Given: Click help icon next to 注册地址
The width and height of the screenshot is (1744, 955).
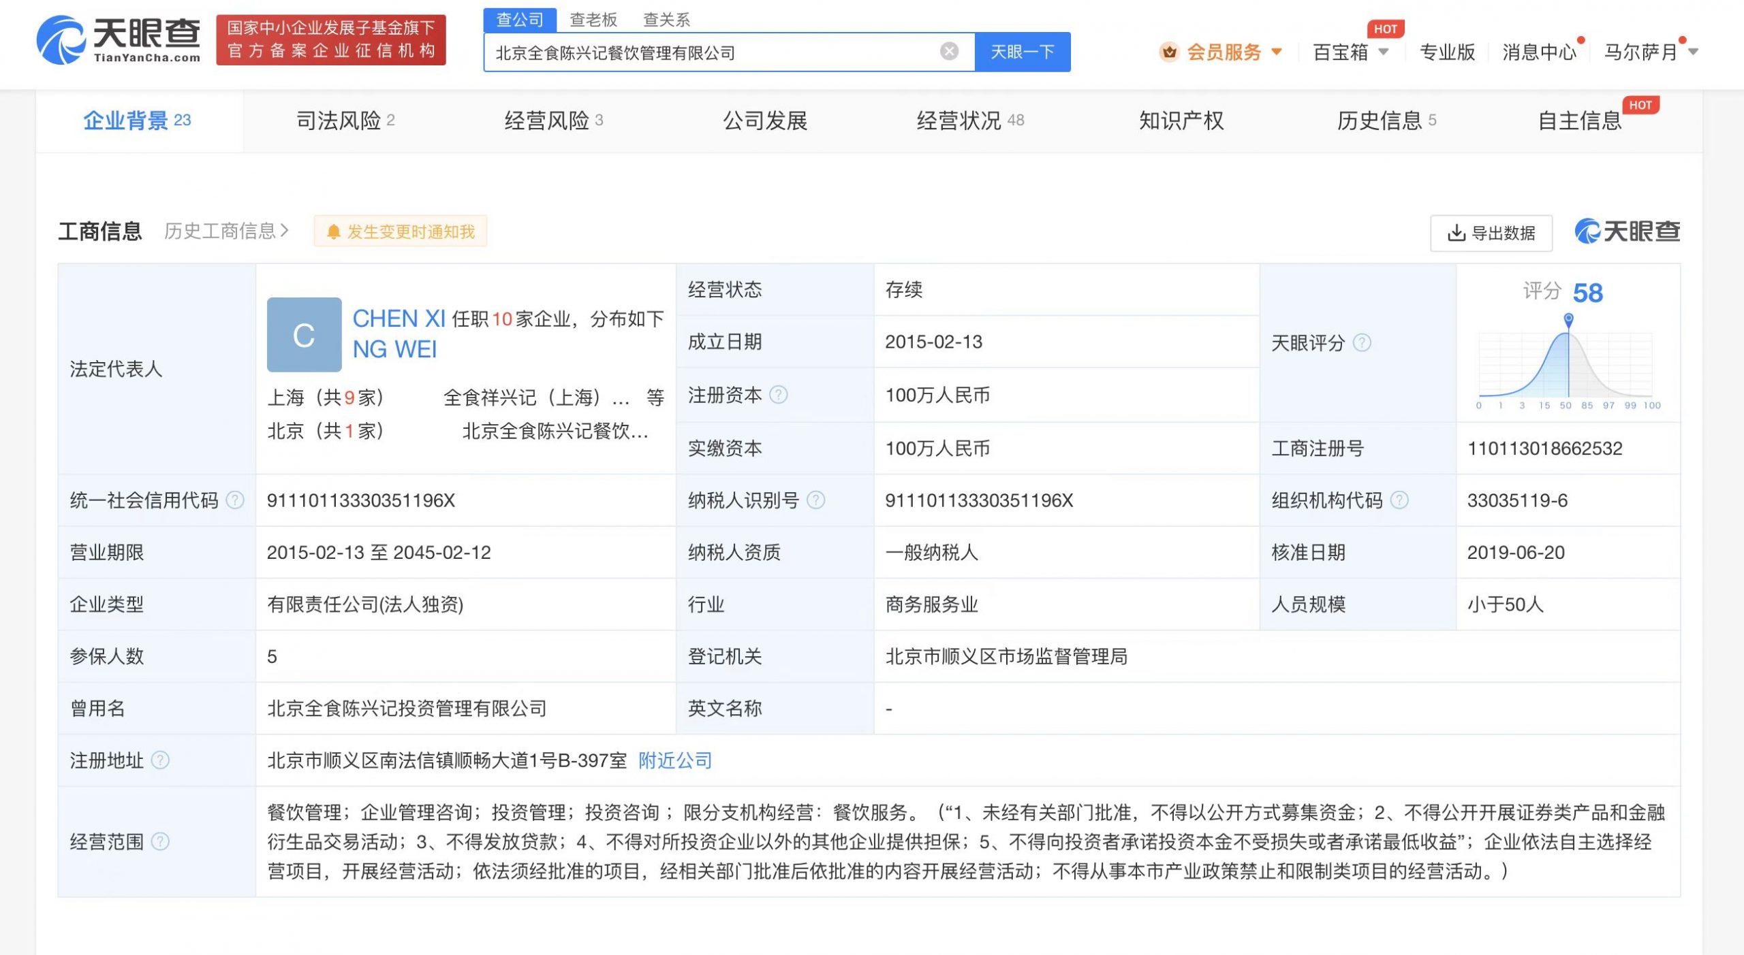Looking at the screenshot, I should 160,760.
